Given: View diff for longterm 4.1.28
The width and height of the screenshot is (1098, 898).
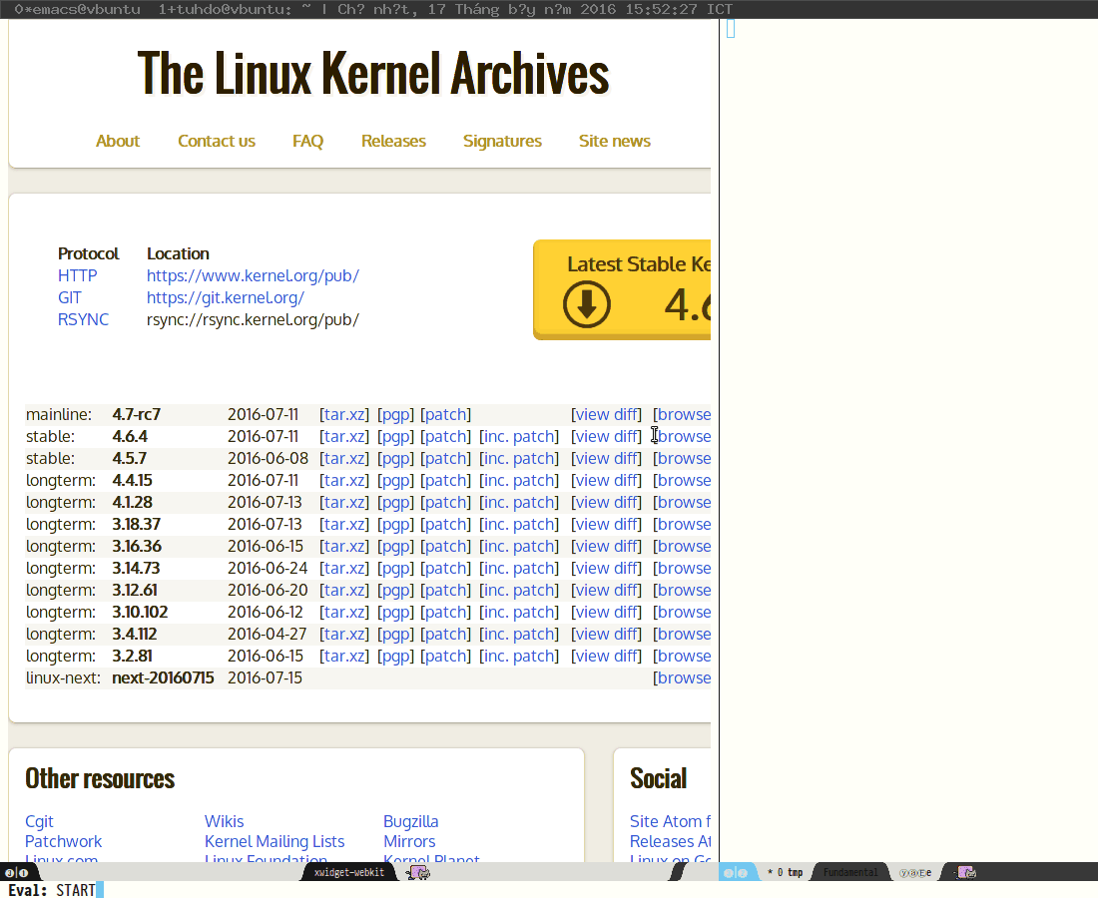Looking at the screenshot, I should (607, 503).
